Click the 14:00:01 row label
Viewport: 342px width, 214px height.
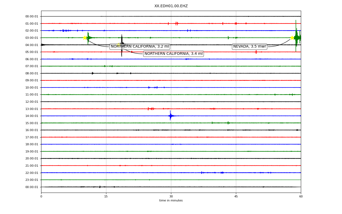click(32, 116)
